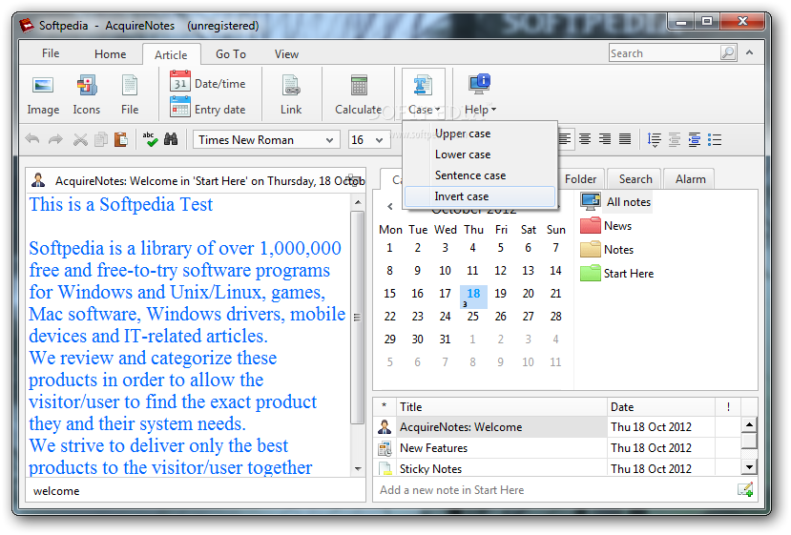This screenshot has width=791, height=535.
Task: Copy the selected text
Action: point(101,139)
